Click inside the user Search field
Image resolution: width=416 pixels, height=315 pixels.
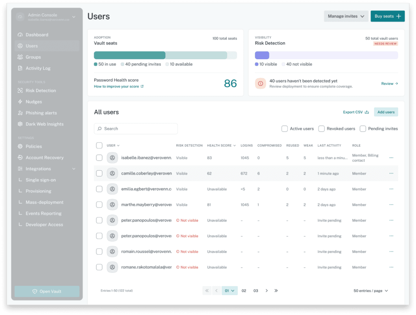coord(136,129)
